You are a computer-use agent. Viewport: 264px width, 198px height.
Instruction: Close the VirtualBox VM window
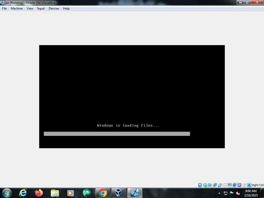tap(257, 2)
